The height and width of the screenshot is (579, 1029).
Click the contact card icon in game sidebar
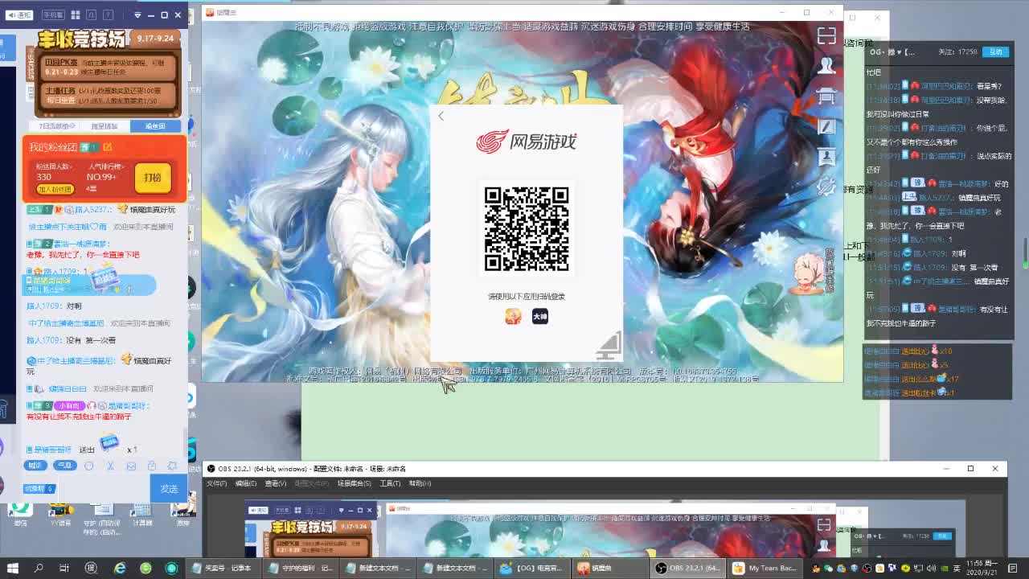[x=826, y=157]
